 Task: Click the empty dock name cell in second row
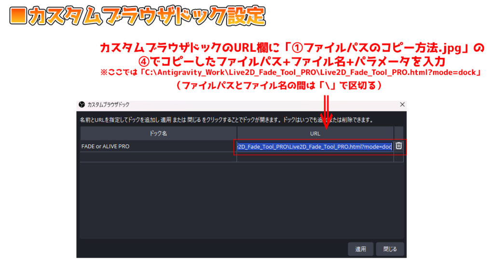(x=158, y=157)
